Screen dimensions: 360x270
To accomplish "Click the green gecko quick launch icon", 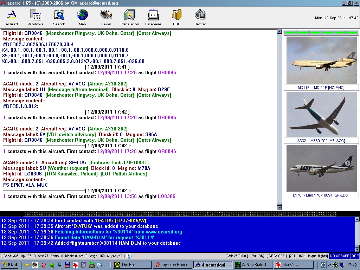I will click(x=51, y=265).
